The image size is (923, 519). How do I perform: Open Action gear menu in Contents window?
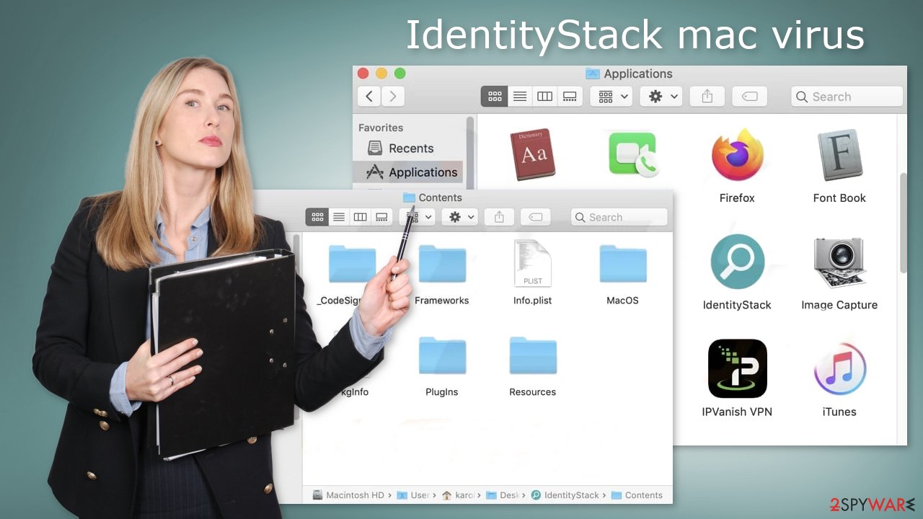tap(460, 217)
